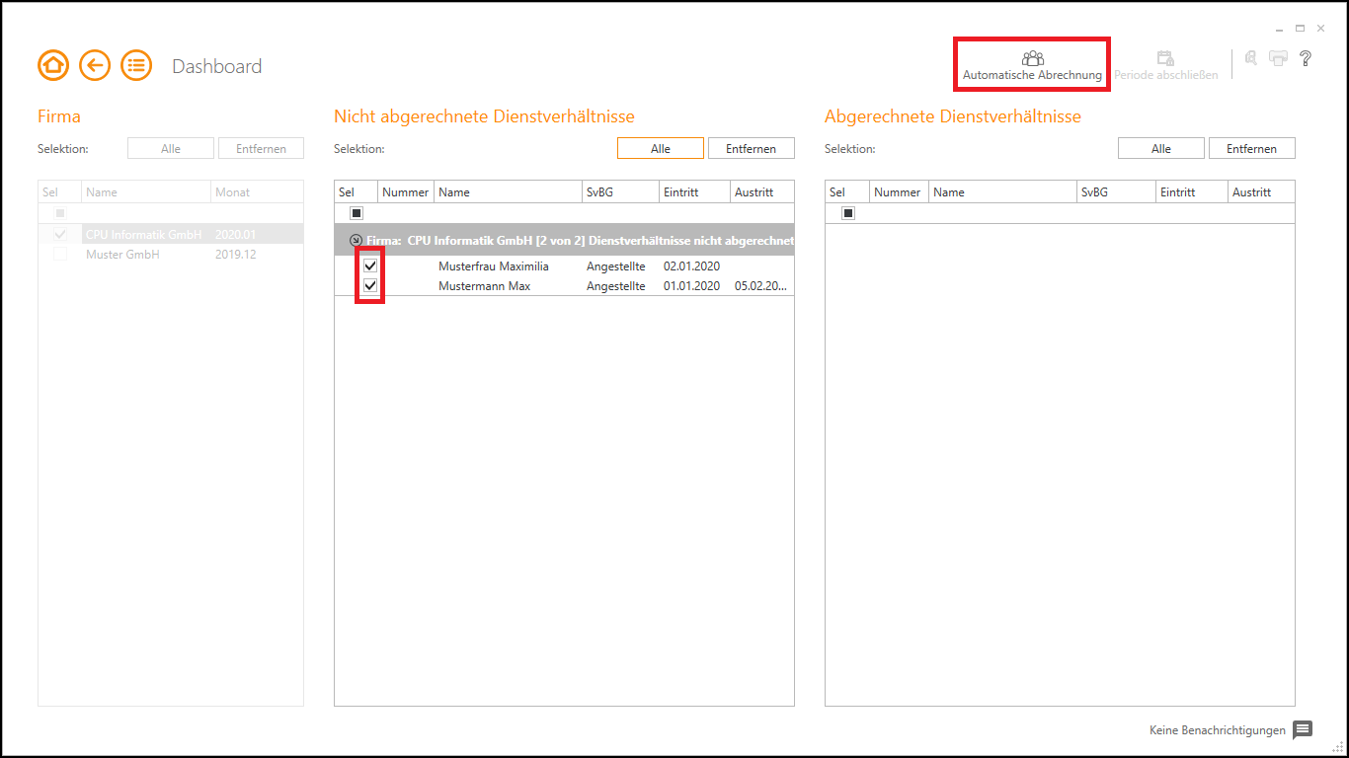Viewport: 1349px width, 758px height.
Task: Toggle checkbox for Mustermann Max
Action: pos(370,286)
